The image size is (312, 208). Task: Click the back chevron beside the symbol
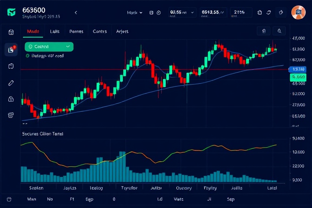76,13
